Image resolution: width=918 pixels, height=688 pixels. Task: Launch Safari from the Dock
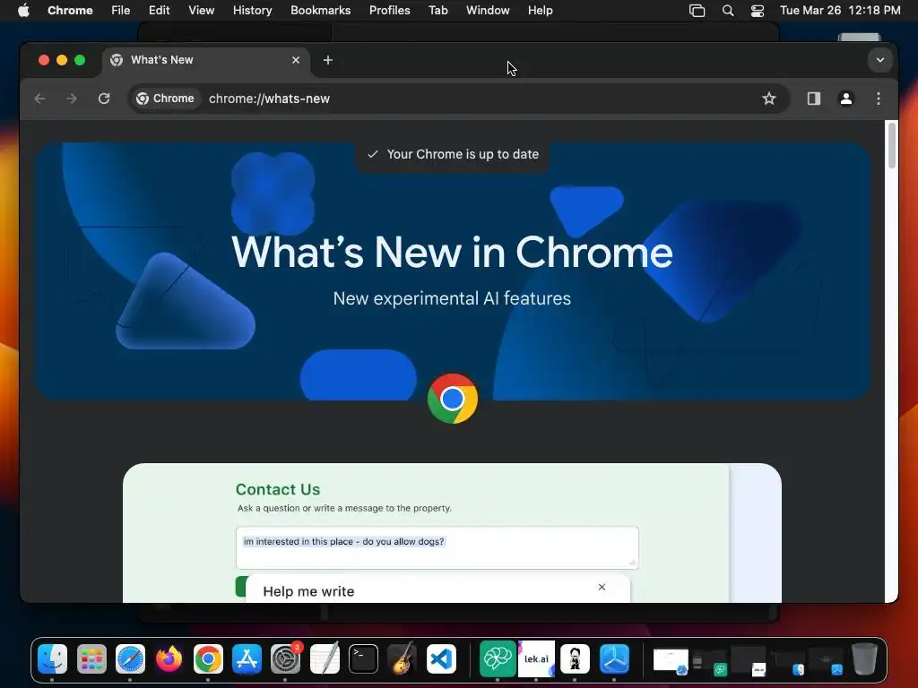pyautogui.click(x=130, y=658)
